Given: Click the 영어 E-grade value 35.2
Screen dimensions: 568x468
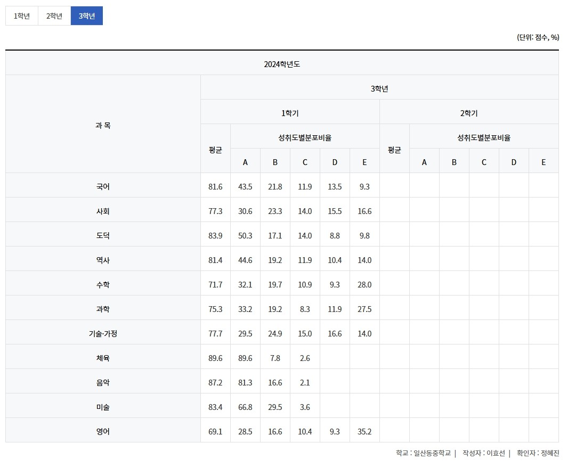Looking at the screenshot, I should [x=364, y=432].
